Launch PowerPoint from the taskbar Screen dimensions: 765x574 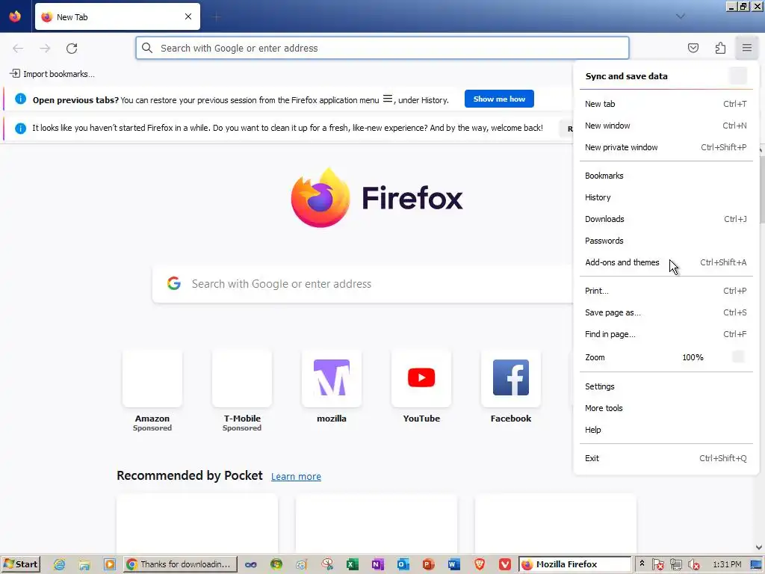coord(428,565)
